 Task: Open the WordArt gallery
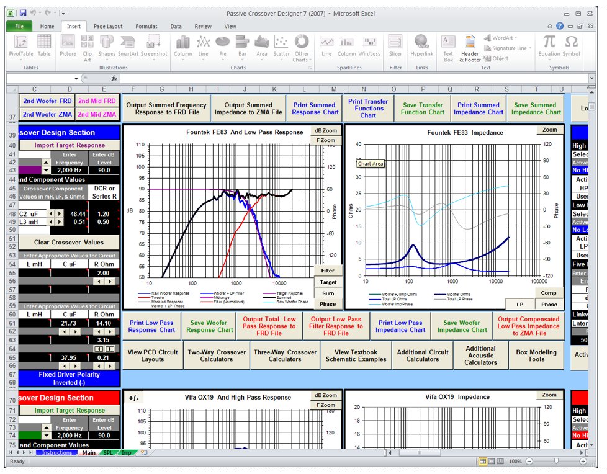click(500, 38)
